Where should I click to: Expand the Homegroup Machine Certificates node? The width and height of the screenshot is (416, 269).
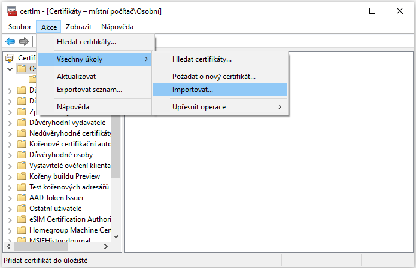tap(10, 231)
